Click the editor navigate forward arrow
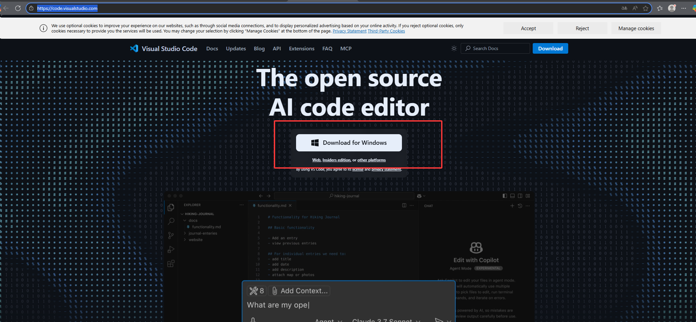The width and height of the screenshot is (696, 322). pyautogui.click(x=269, y=196)
